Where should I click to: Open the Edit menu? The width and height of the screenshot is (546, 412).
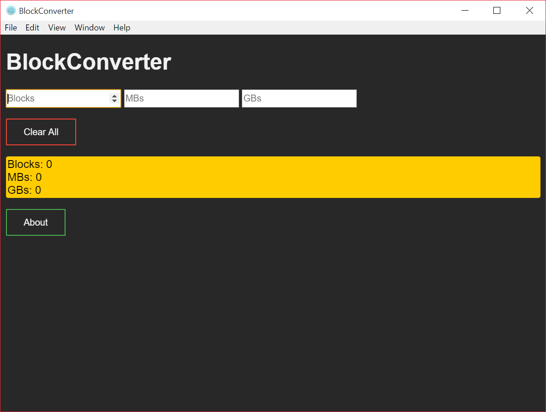(32, 28)
